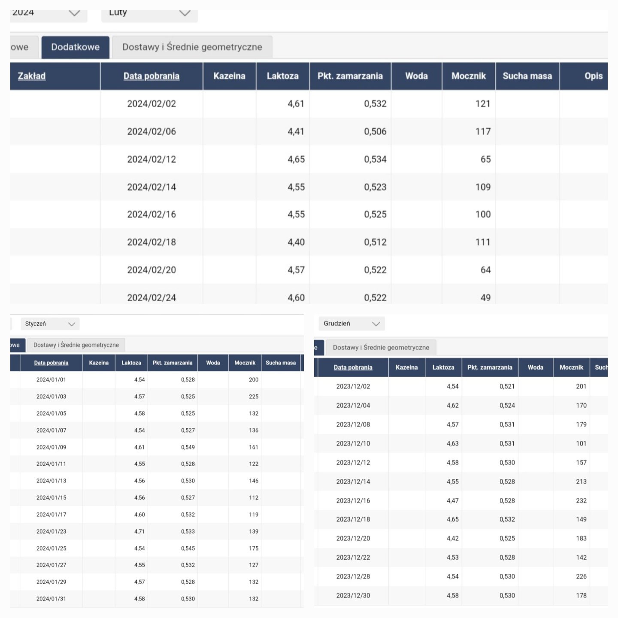The height and width of the screenshot is (618, 618).
Task: Sort by the Zakład column header
Action: [32, 76]
